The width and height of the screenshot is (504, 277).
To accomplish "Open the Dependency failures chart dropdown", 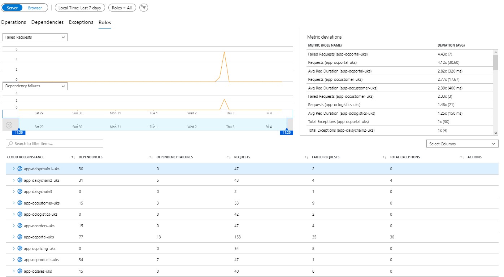I will tap(35, 86).
